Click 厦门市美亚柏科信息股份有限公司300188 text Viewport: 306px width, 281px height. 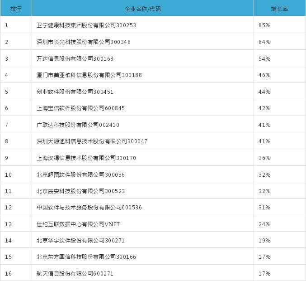89,75
